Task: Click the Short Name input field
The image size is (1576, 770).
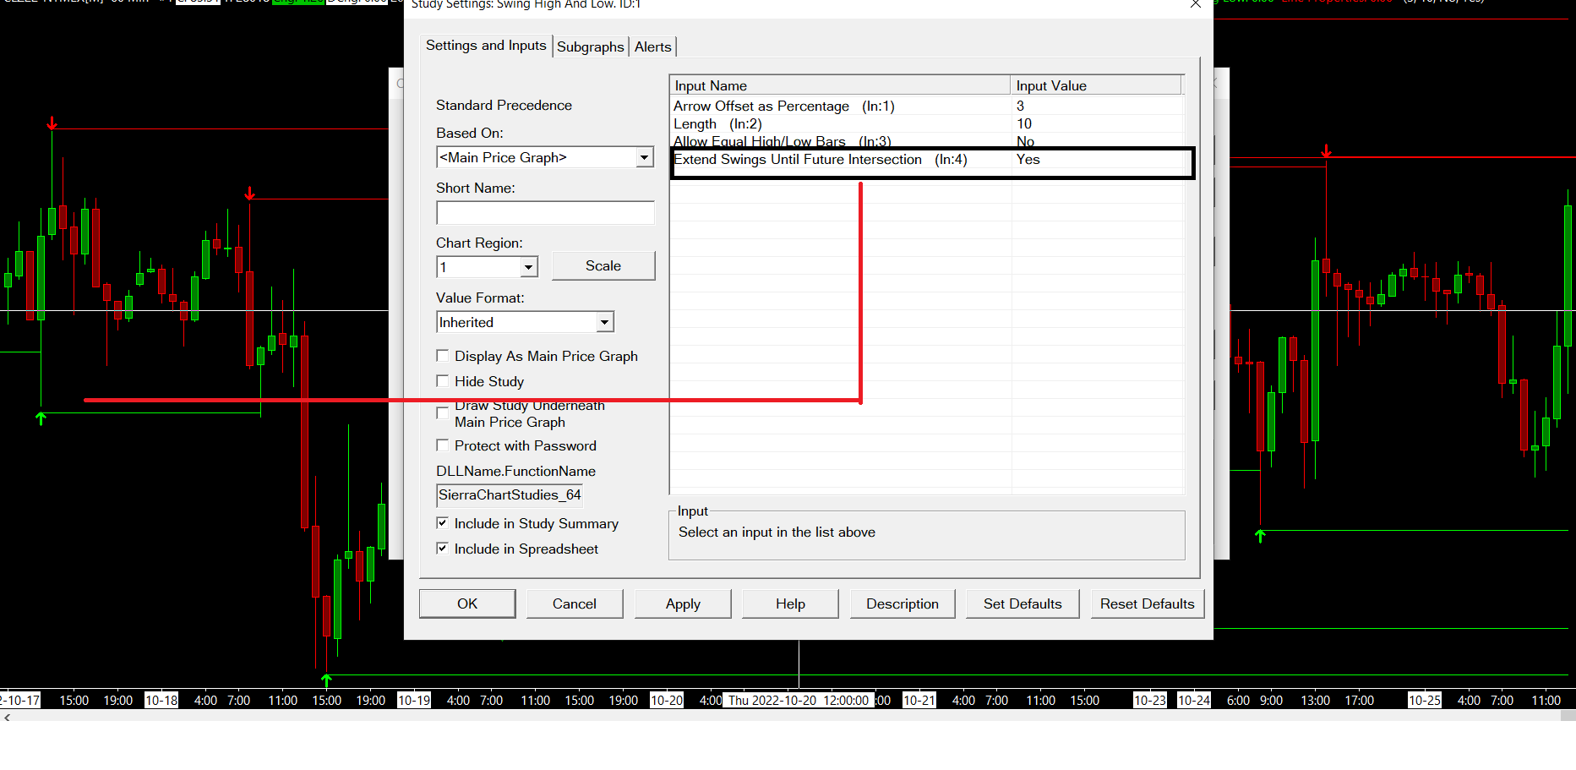Action: point(545,212)
